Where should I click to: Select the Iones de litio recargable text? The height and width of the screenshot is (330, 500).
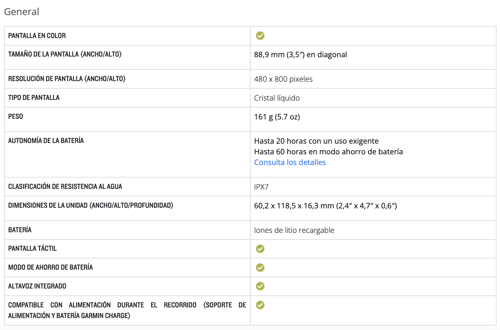click(294, 230)
